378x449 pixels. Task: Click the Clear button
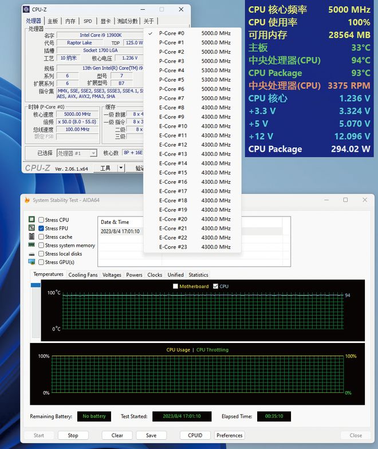coord(117,435)
